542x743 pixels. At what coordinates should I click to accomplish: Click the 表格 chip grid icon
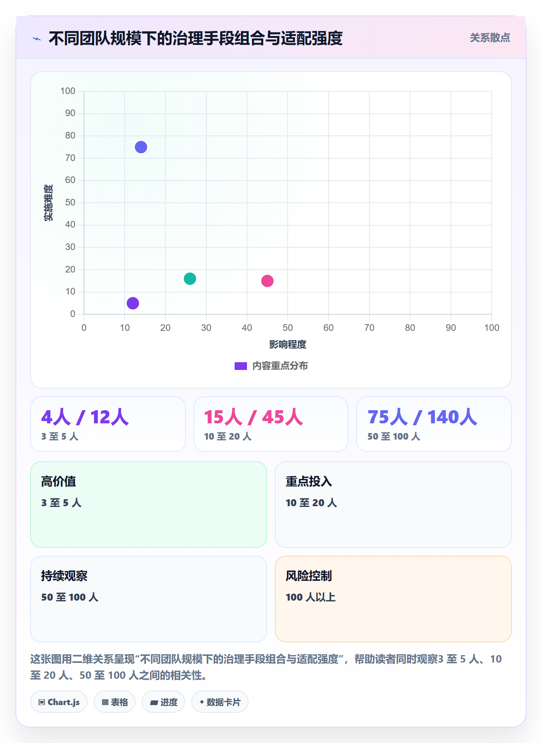point(105,702)
